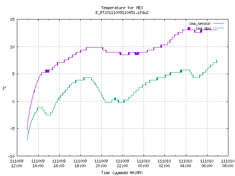
Task: Click the ima_sensor plateau just below 10 near 19:00
Action: click(x=94, y=48)
